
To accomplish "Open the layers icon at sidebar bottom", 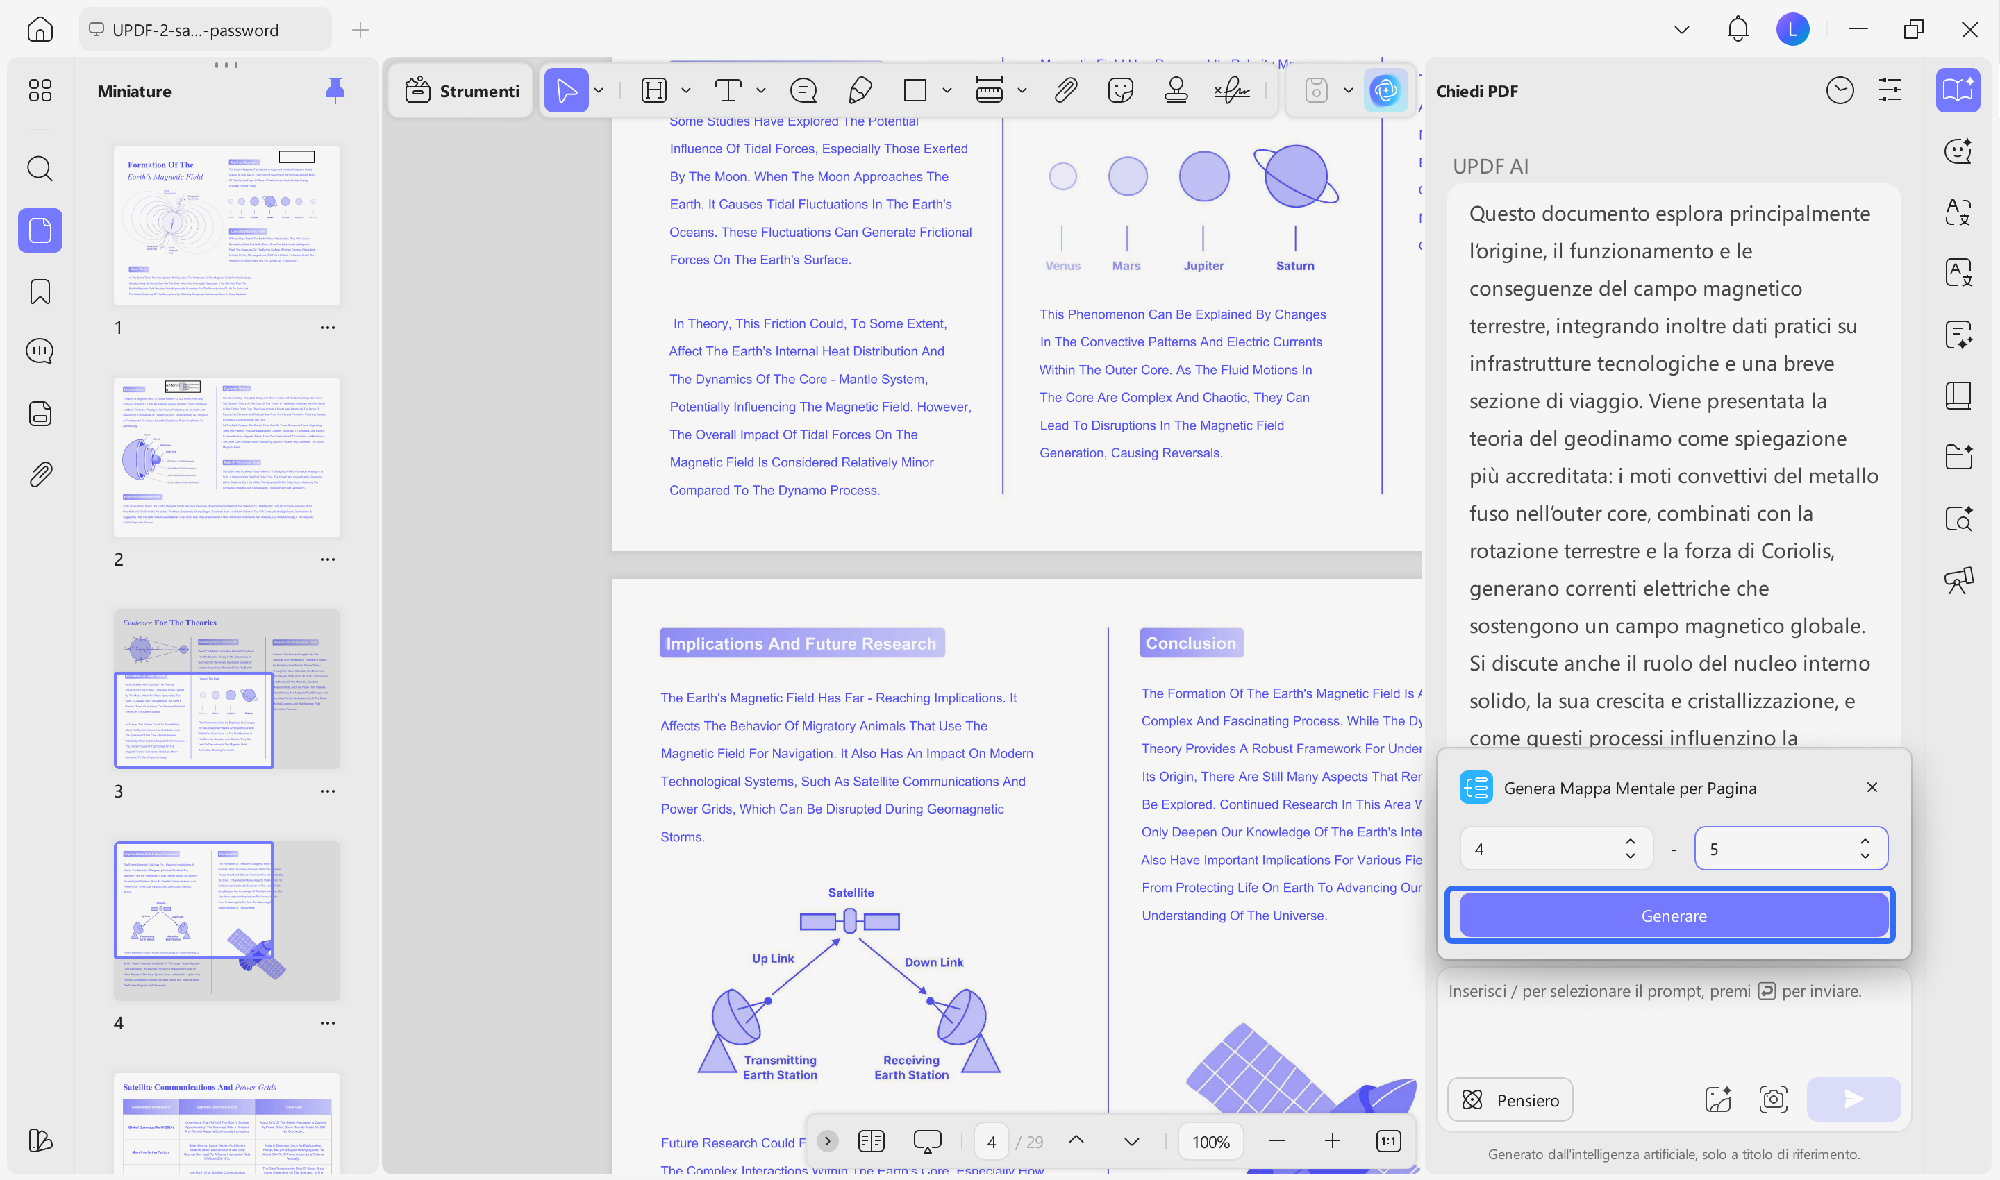I will pyautogui.click(x=40, y=1140).
